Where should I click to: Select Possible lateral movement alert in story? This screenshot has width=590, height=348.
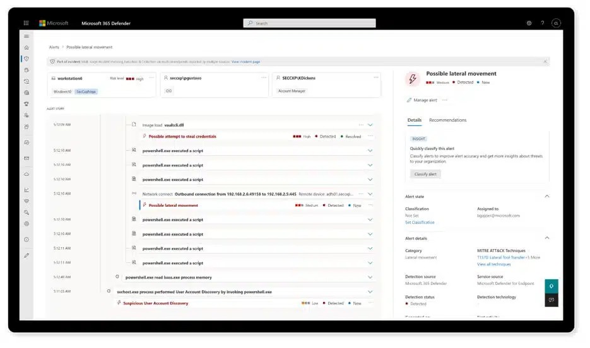tap(173, 206)
